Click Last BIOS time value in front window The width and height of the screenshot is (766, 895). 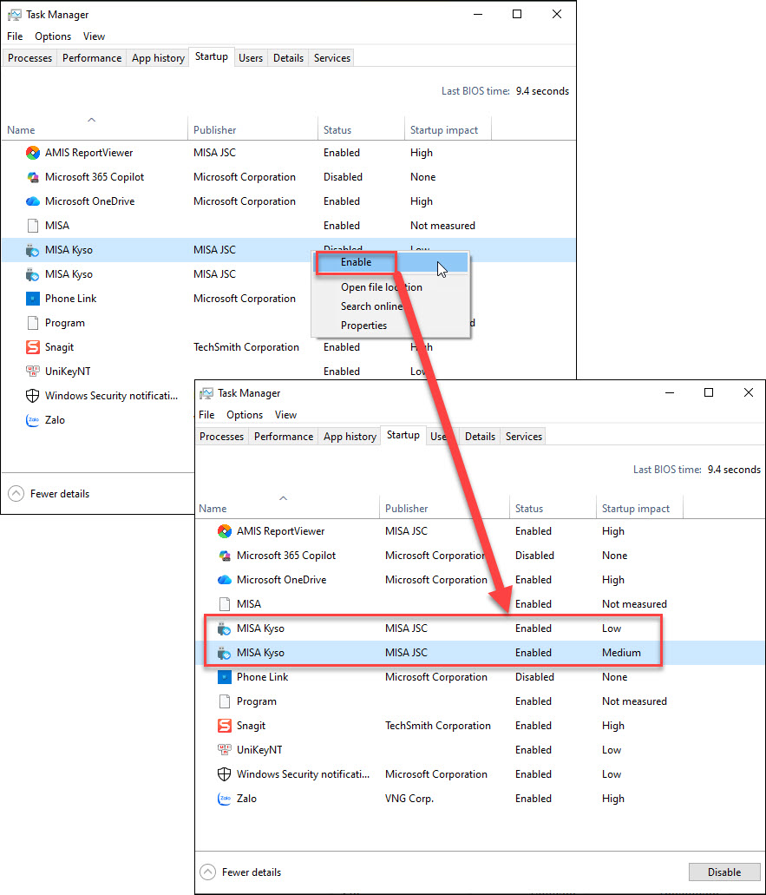734,470
